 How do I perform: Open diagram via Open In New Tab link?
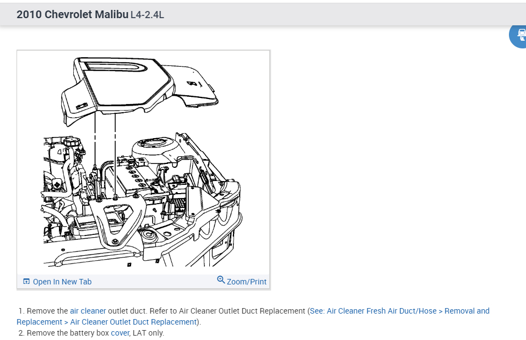coord(62,282)
